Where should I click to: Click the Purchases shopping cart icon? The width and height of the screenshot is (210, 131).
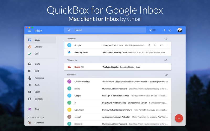tap(30, 123)
